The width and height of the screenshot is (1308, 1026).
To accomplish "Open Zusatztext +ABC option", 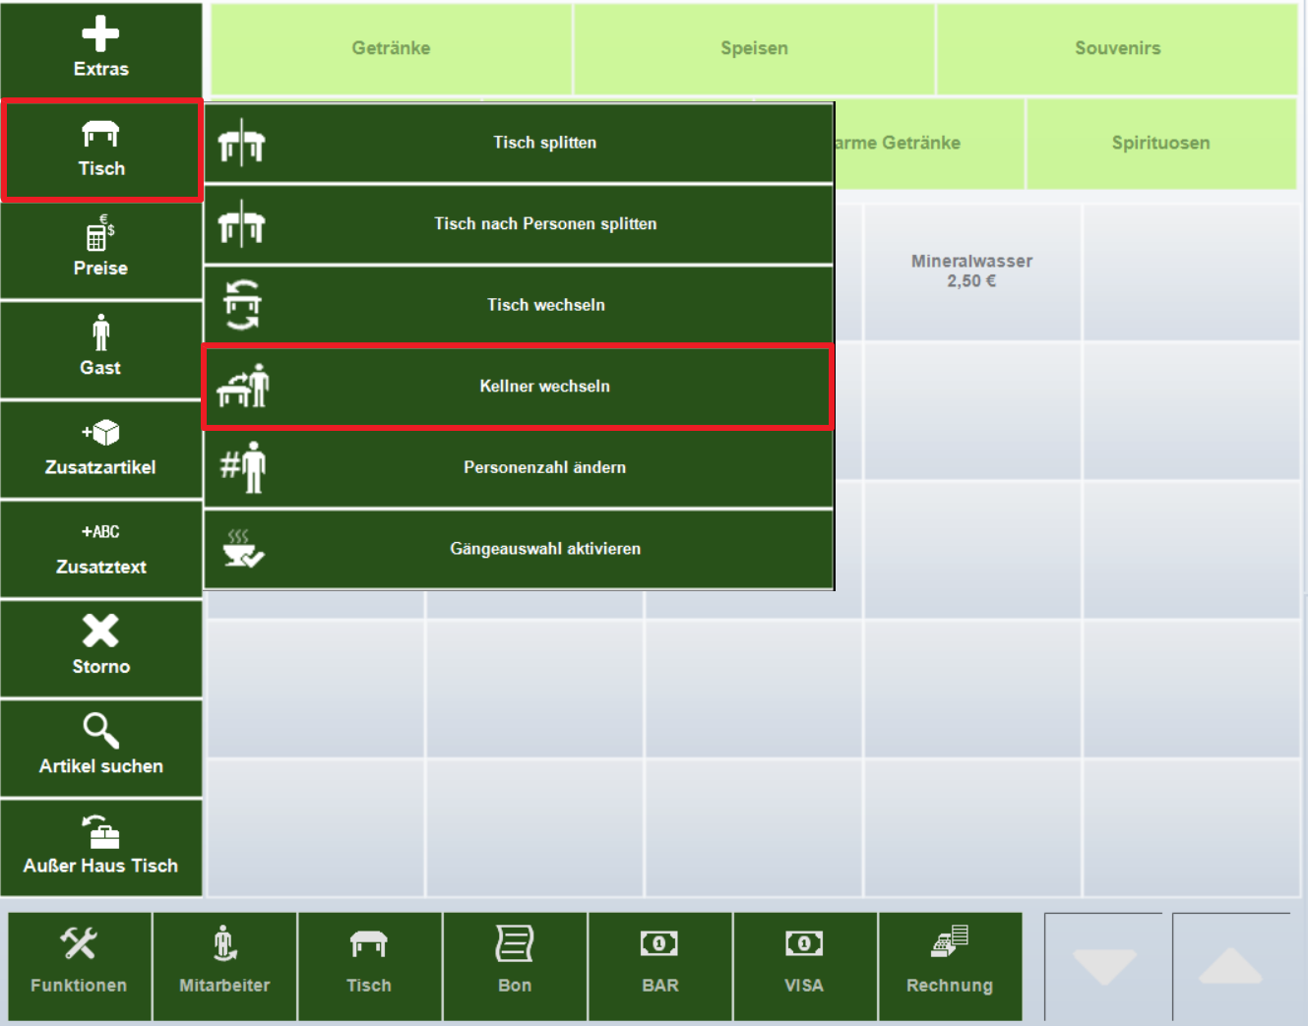I will (x=100, y=549).
